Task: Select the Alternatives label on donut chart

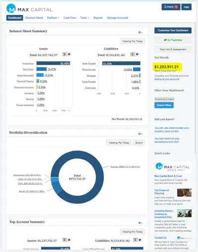Action: tap(27, 175)
